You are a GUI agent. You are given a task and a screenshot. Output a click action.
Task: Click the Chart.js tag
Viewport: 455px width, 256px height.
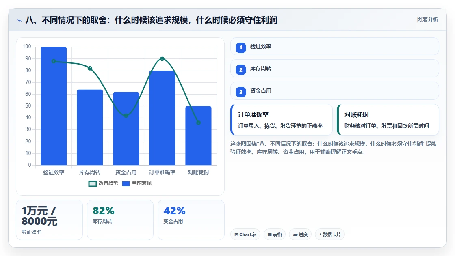point(245,234)
